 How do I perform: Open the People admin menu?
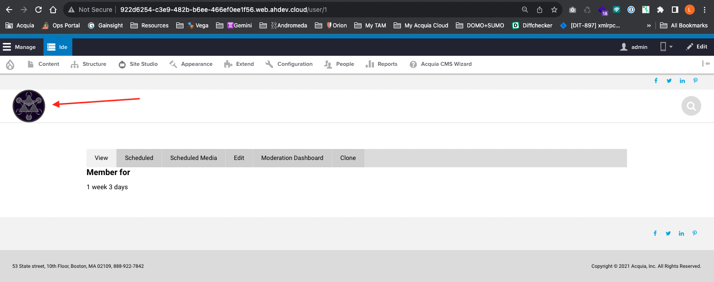pyautogui.click(x=339, y=64)
